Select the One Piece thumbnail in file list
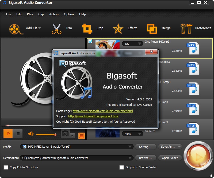 click(108, 44)
